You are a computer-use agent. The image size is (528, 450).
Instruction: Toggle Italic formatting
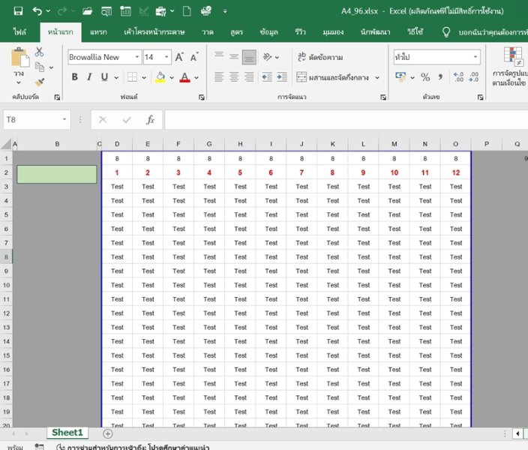(x=90, y=77)
